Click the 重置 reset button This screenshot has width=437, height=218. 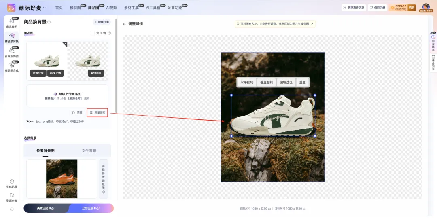coord(302,83)
